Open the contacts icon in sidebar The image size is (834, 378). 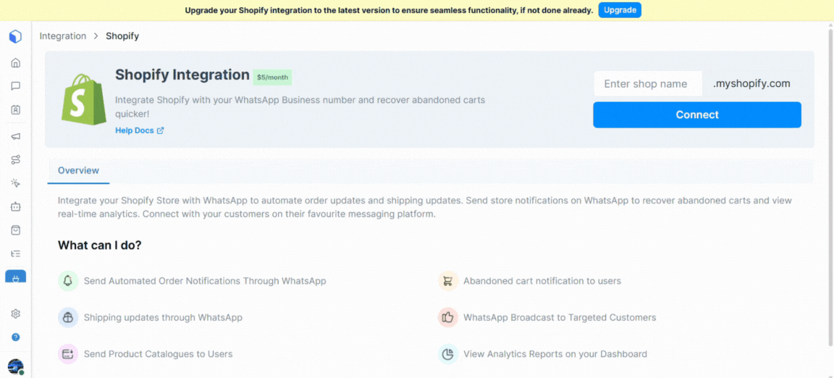pyautogui.click(x=15, y=110)
